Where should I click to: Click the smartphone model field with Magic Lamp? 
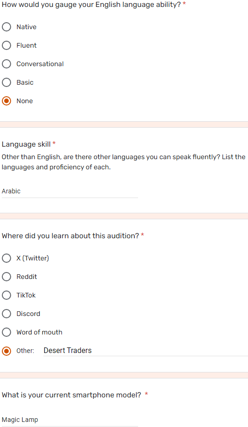tap(70, 420)
